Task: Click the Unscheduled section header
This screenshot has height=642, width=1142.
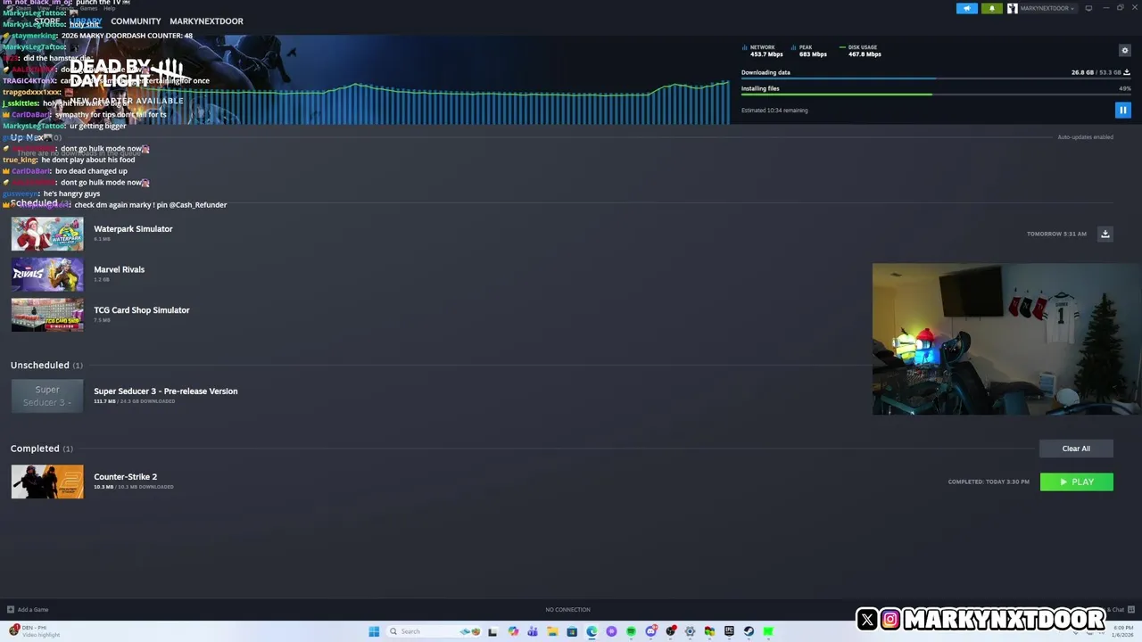Action: tap(46, 366)
